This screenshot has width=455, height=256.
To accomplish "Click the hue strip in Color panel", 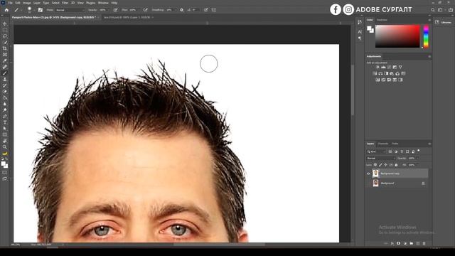I will click(x=426, y=36).
